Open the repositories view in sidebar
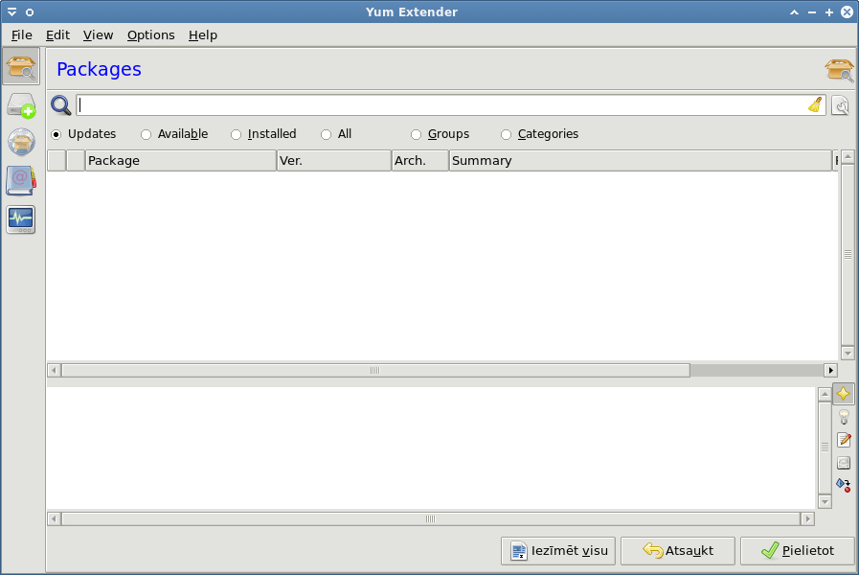This screenshot has width=859, height=575. [21, 142]
